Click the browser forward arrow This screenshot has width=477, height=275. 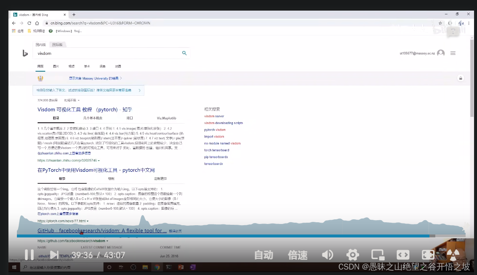click(x=21, y=23)
